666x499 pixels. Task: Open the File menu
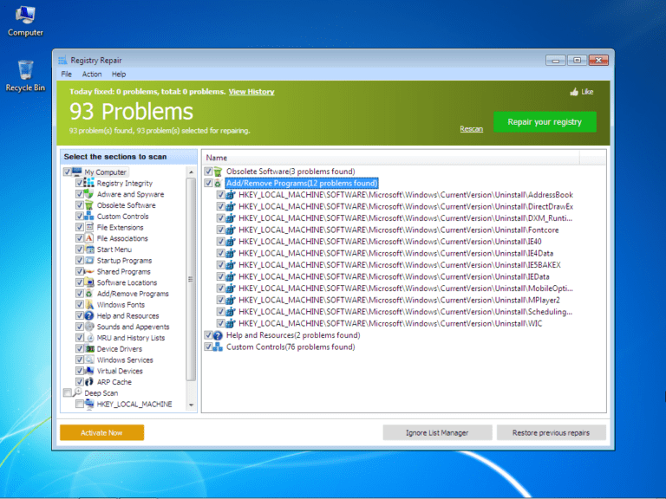[x=66, y=75]
